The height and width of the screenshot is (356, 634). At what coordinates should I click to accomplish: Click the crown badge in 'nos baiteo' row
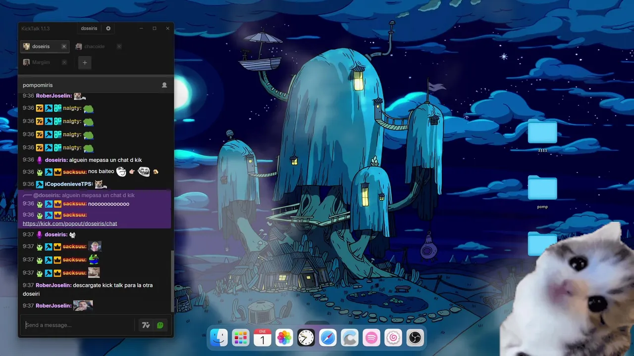(57, 172)
